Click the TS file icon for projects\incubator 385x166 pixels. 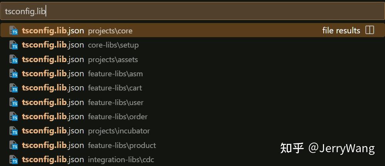(14, 131)
